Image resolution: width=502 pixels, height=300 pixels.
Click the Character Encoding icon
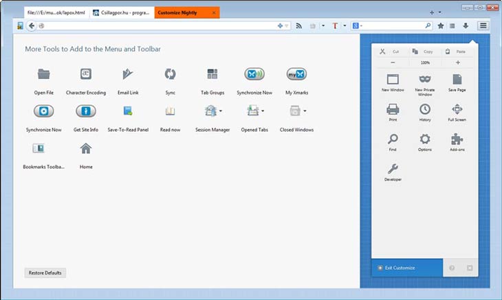coord(86,75)
